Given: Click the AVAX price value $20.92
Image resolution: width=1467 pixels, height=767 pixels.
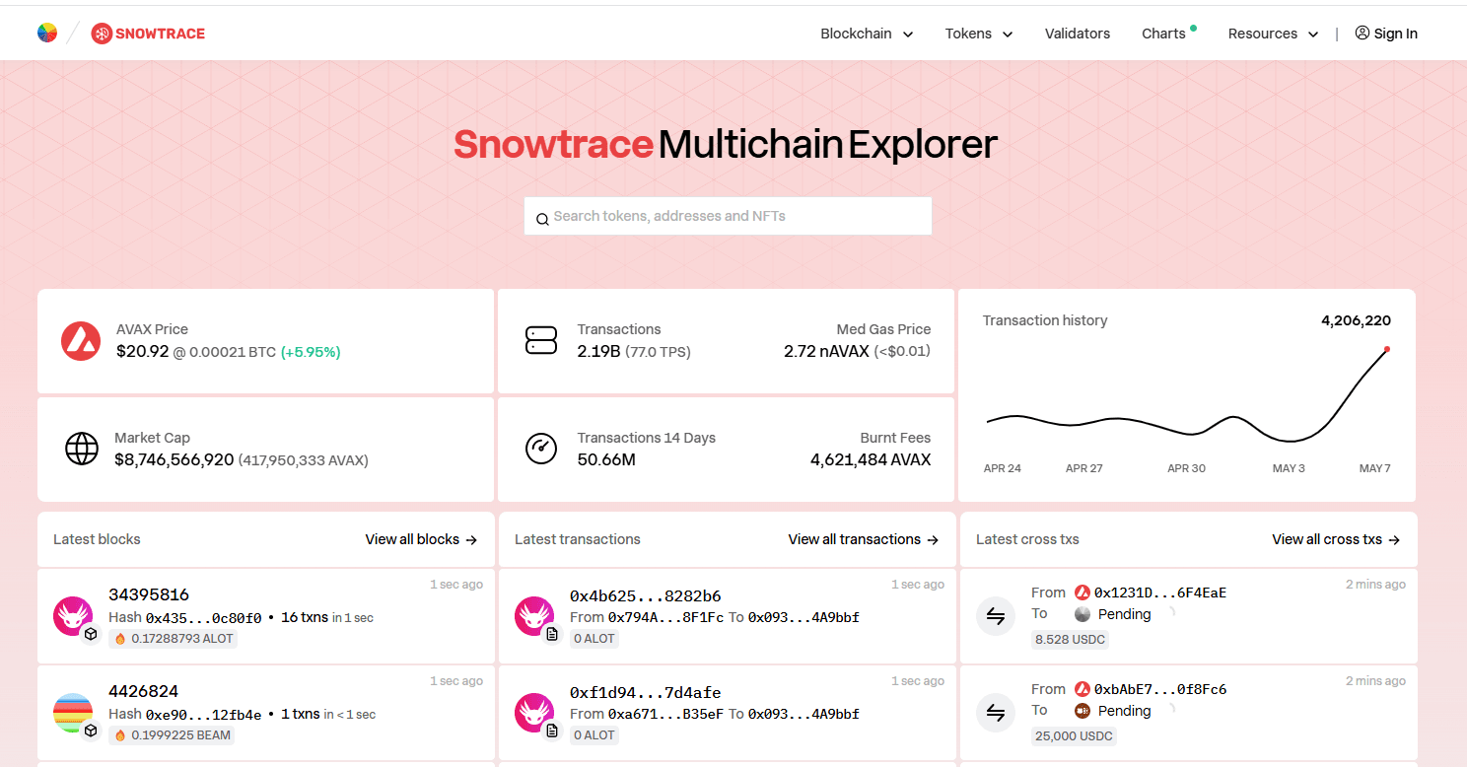Looking at the screenshot, I should [143, 351].
